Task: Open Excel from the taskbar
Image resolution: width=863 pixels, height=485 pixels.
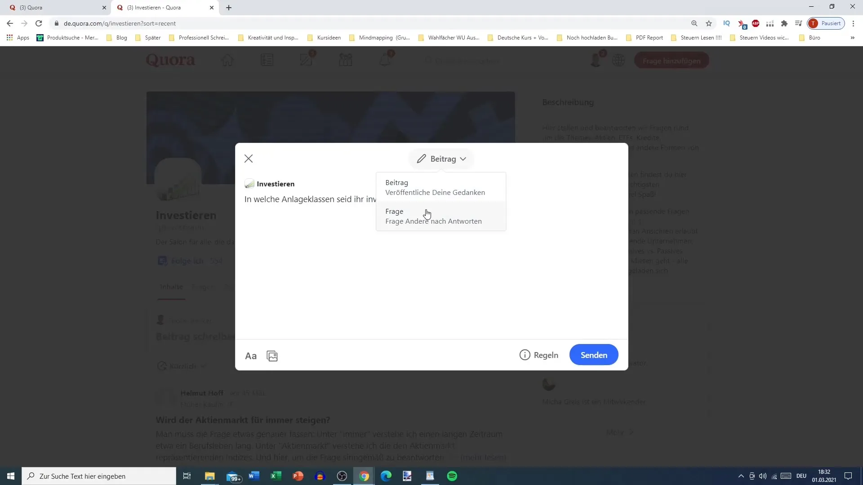Action: pyautogui.click(x=276, y=476)
